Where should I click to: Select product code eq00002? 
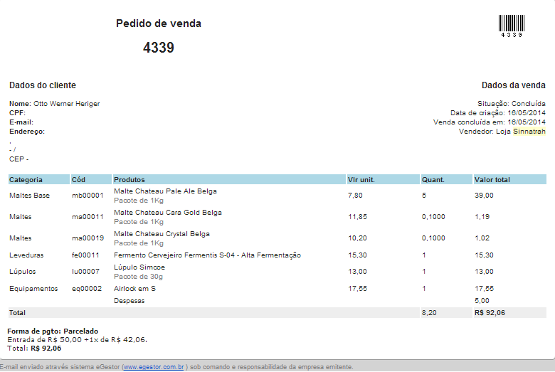pyautogui.click(x=87, y=289)
